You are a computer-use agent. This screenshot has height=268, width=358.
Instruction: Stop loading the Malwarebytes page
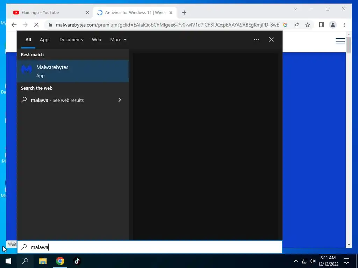pyautogui.click(x=36, y=25)
